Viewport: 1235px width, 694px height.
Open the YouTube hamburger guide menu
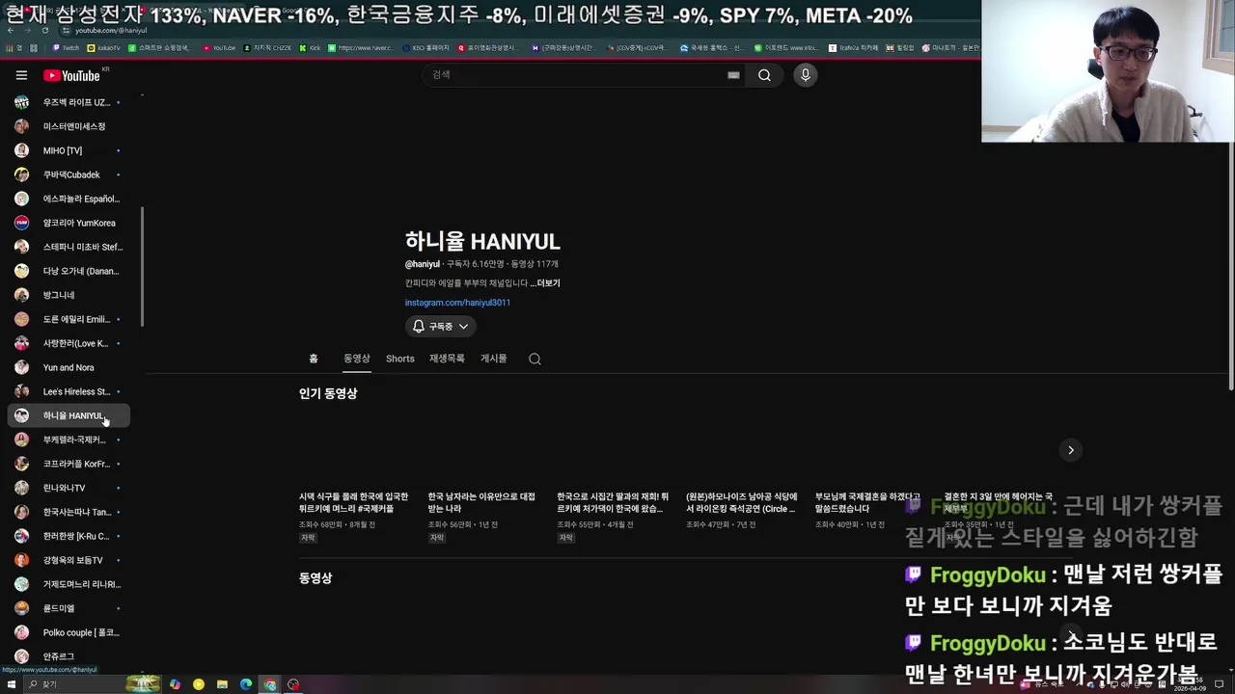tap(21, 75)
